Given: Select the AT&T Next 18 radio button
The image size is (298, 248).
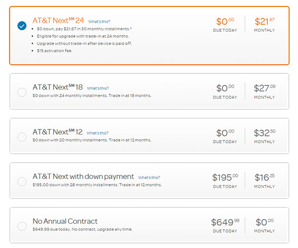Looking at the screenshot, I should point(22,92).
